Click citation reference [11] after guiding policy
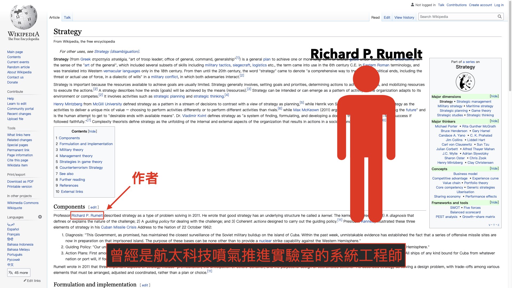This screenshot has width=512, height=288. coord(340,220)
